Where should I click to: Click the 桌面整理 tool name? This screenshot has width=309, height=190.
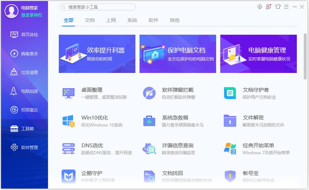92,90
